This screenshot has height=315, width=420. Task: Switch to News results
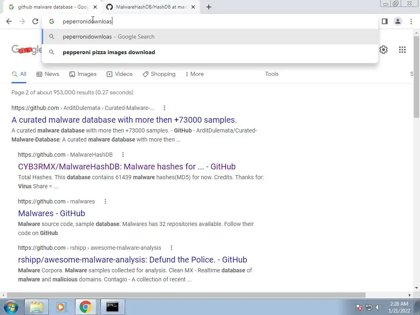click(48, 74)
